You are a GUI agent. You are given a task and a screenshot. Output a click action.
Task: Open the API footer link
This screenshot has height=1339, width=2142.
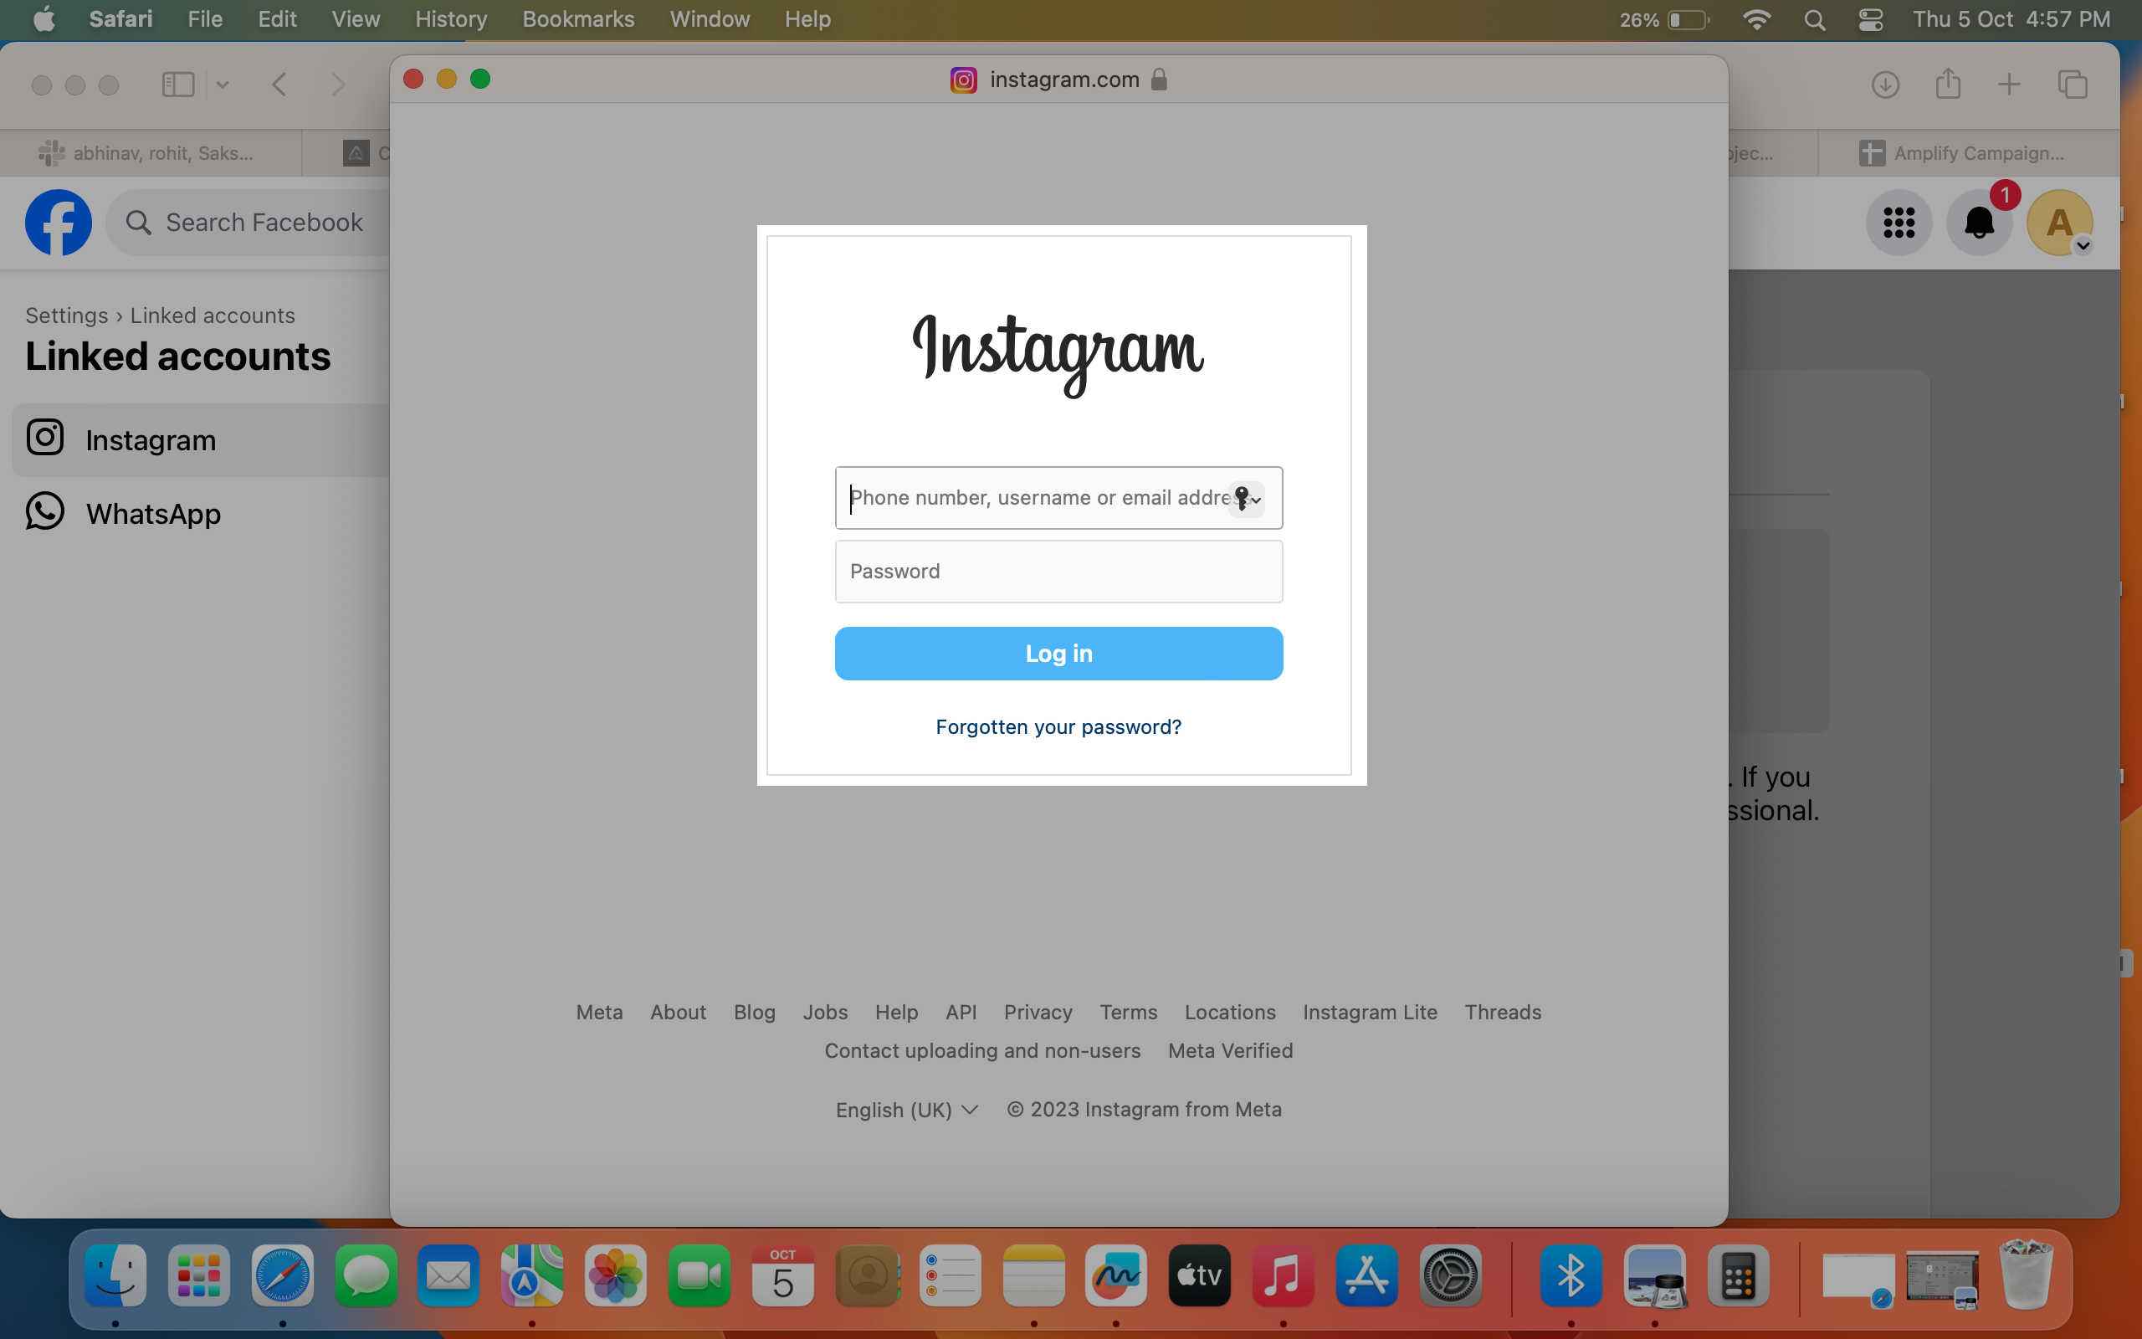coord(961,1013)
